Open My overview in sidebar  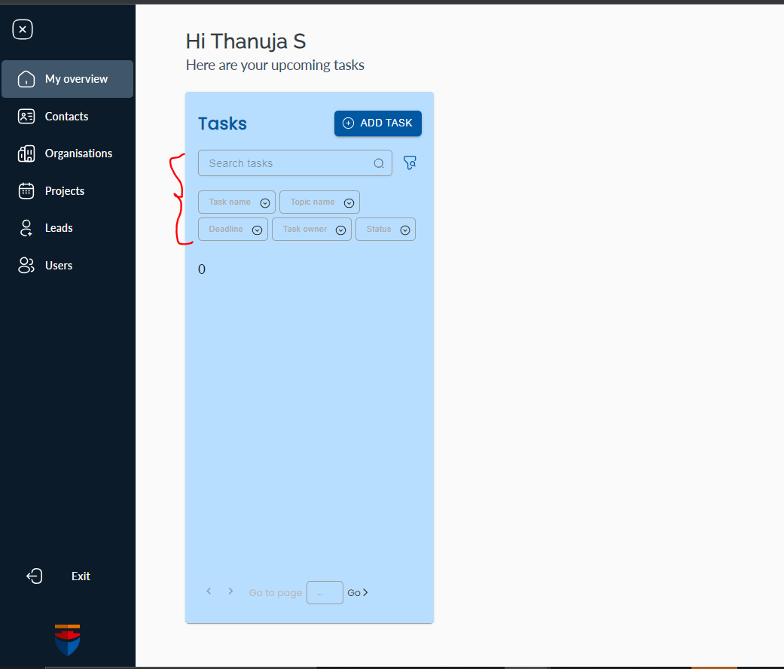coord(68,79)
